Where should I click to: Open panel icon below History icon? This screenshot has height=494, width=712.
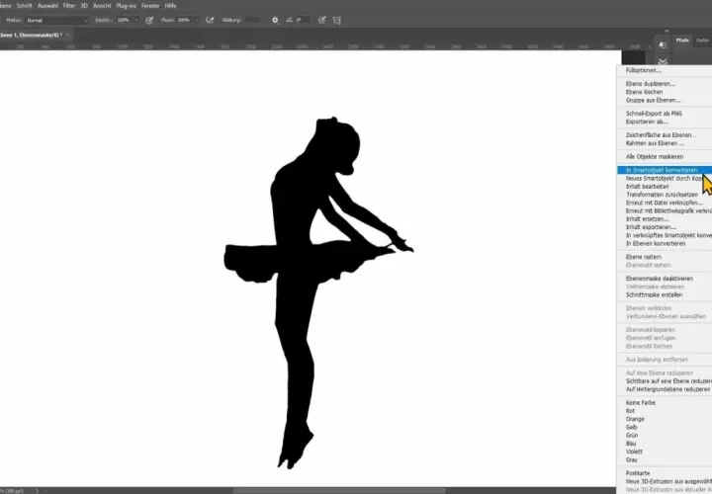pos(663,61)
